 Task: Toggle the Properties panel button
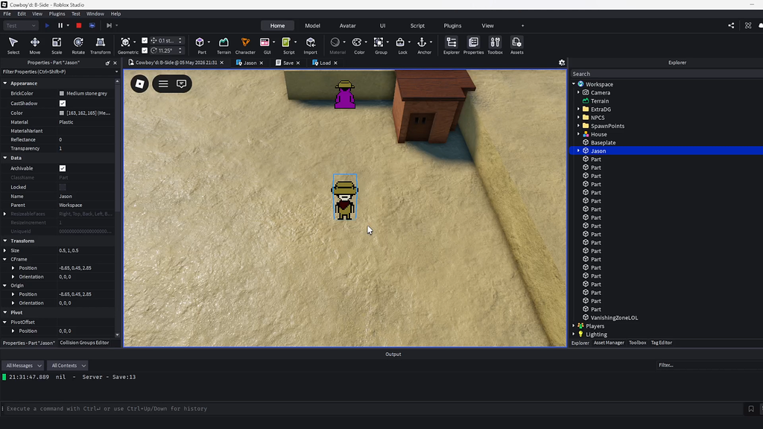click(473, 45)
